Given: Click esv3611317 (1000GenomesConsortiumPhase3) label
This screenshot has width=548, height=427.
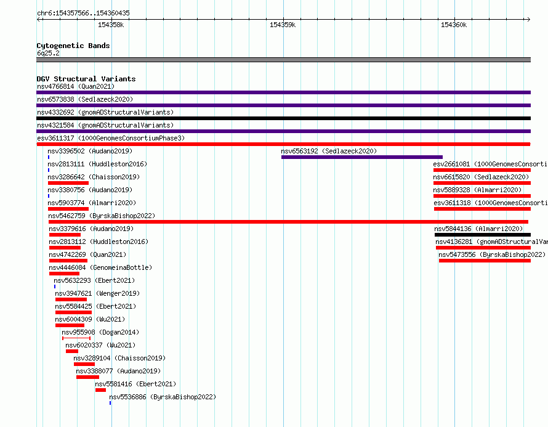Looking at the screenshot, I should pyautogui.click(x=111, y=138).
